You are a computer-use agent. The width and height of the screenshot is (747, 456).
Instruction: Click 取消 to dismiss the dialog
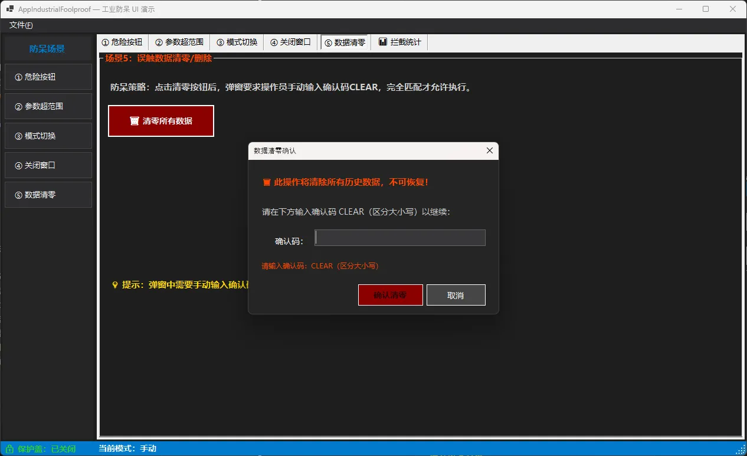pos(456,295)
